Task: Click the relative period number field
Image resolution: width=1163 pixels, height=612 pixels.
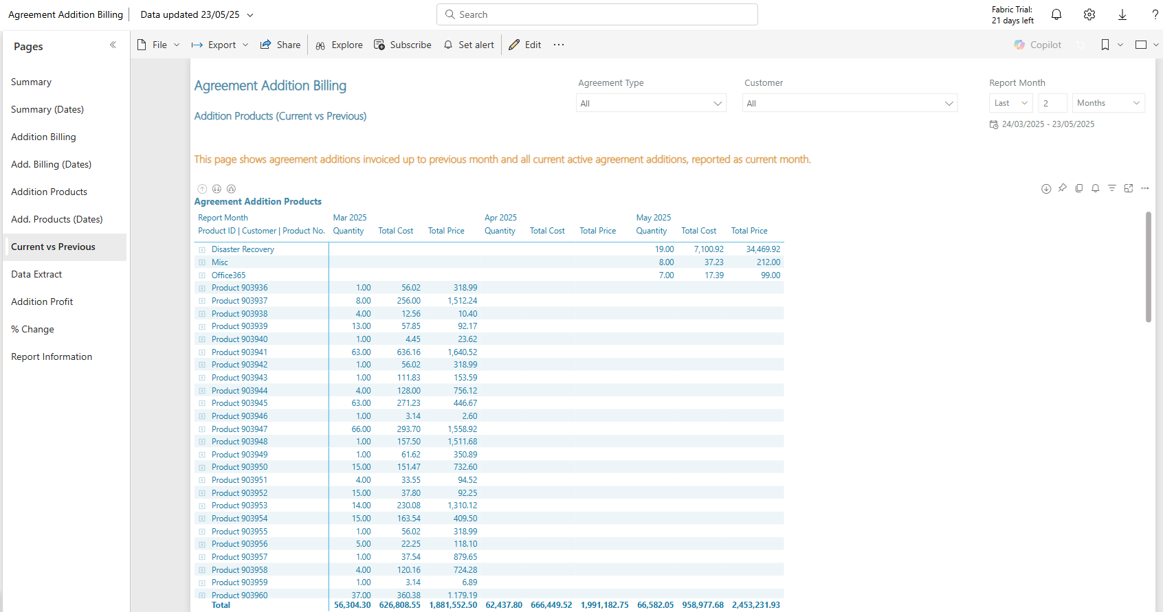Action: click(1052, 103)
